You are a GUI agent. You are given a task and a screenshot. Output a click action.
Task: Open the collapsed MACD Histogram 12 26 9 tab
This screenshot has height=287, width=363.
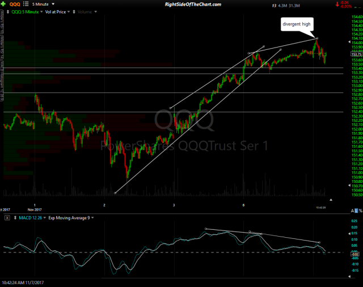pos(2,80)
